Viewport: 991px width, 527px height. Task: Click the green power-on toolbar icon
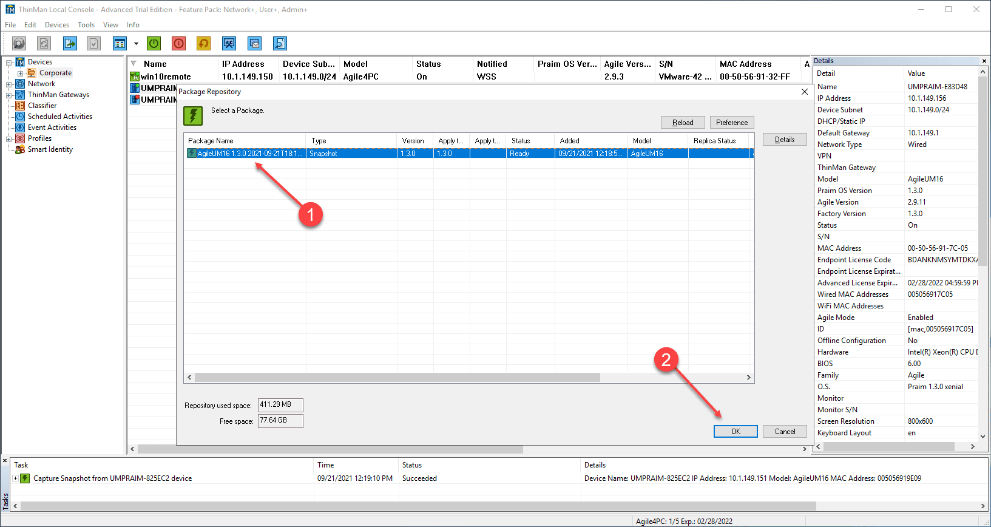[x=154, y=43]
